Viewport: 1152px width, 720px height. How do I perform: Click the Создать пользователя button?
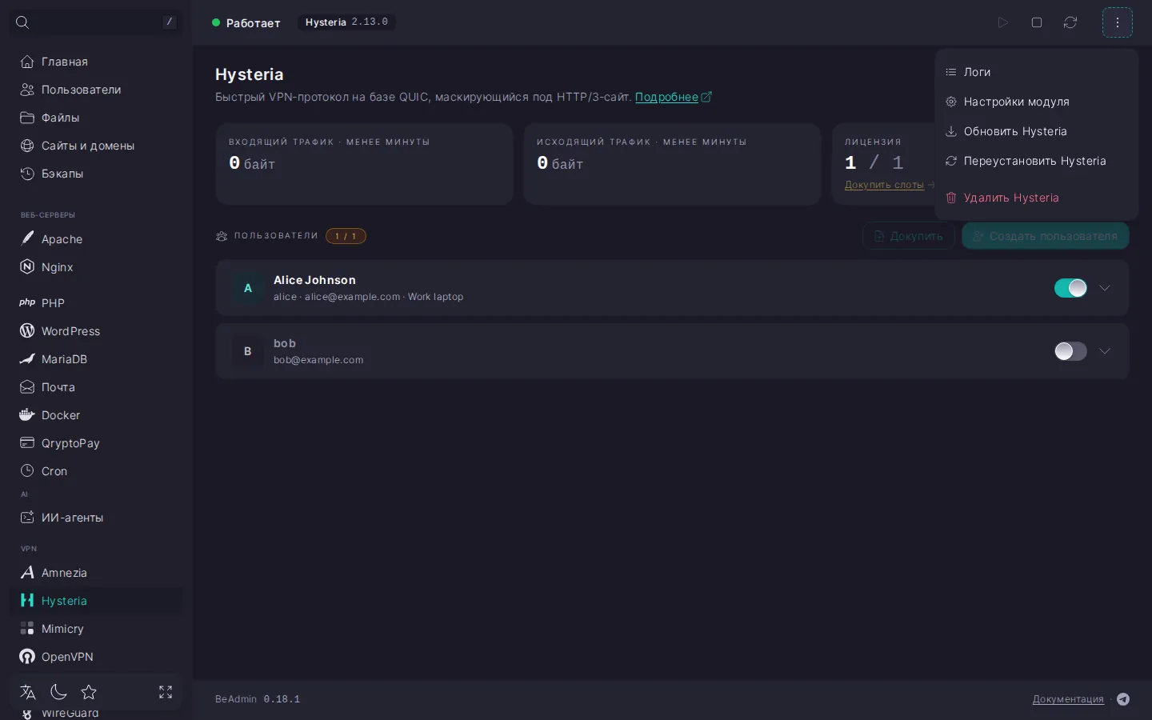pyautogui.click(x=1046, y=236)
